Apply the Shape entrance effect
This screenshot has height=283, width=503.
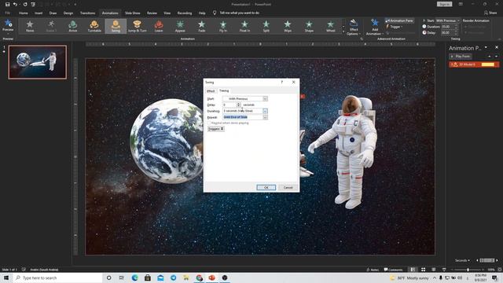pyautogui.click(x=309, y=26)
